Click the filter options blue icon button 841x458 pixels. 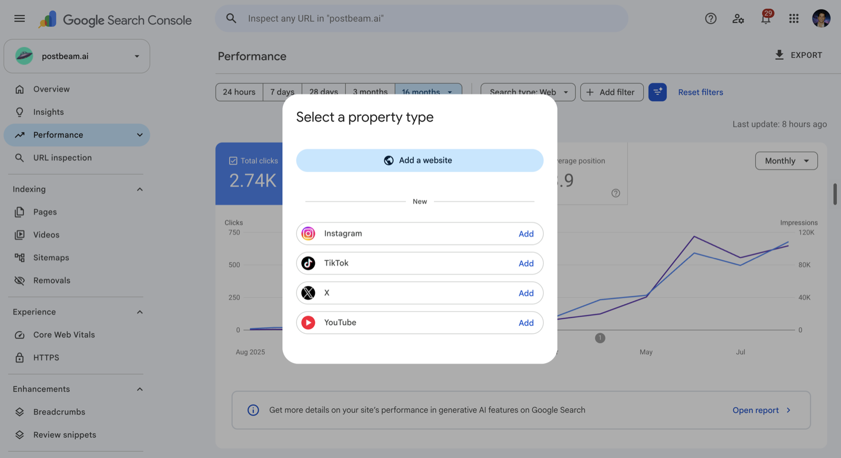(x=658, y=92)
